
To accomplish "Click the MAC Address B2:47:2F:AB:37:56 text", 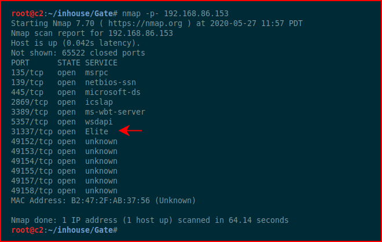I will (103, 200).
